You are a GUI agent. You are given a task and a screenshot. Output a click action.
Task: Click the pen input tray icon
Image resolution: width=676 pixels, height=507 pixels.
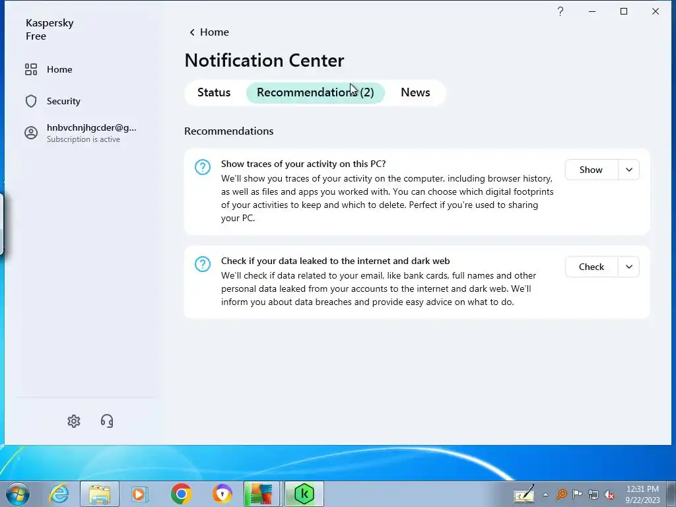(x=524, y=494)
